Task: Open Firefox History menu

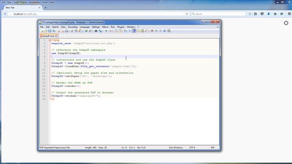Action: pyautogui.click(x=24, y=2)
